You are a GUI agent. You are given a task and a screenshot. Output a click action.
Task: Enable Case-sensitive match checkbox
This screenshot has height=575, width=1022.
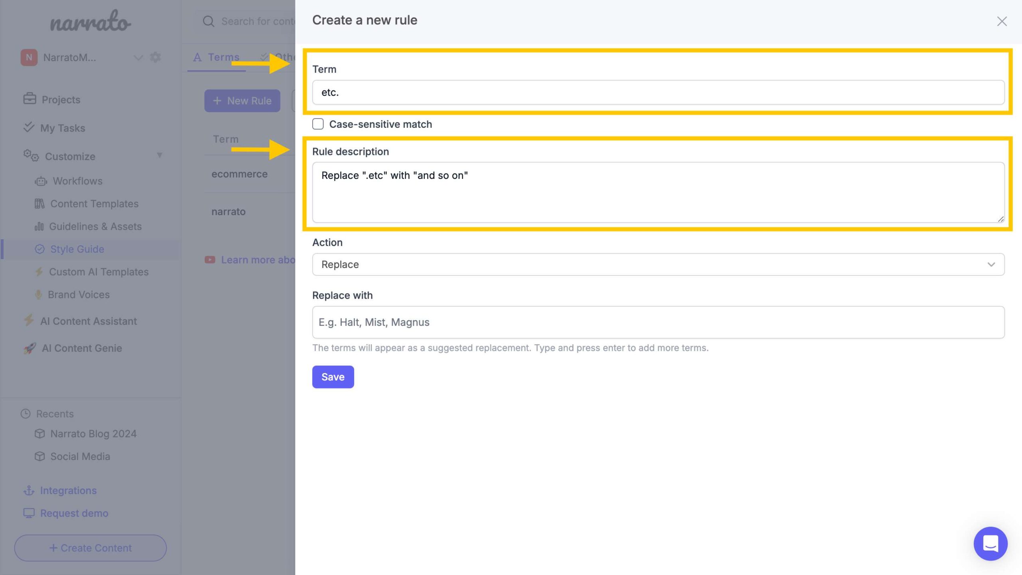318,124
